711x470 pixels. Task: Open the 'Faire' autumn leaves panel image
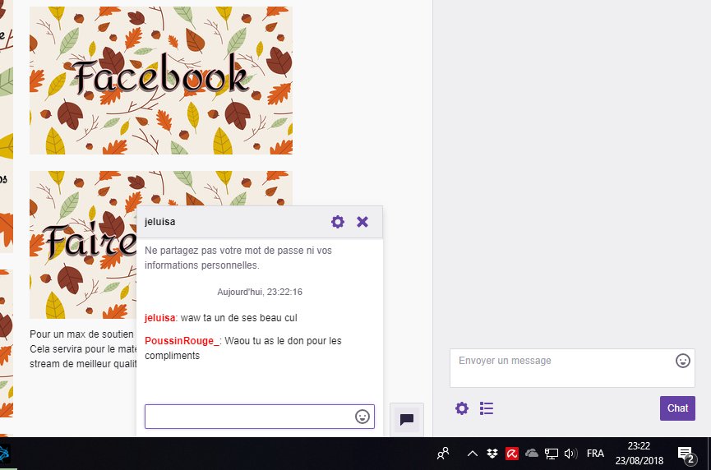[83, 245]
